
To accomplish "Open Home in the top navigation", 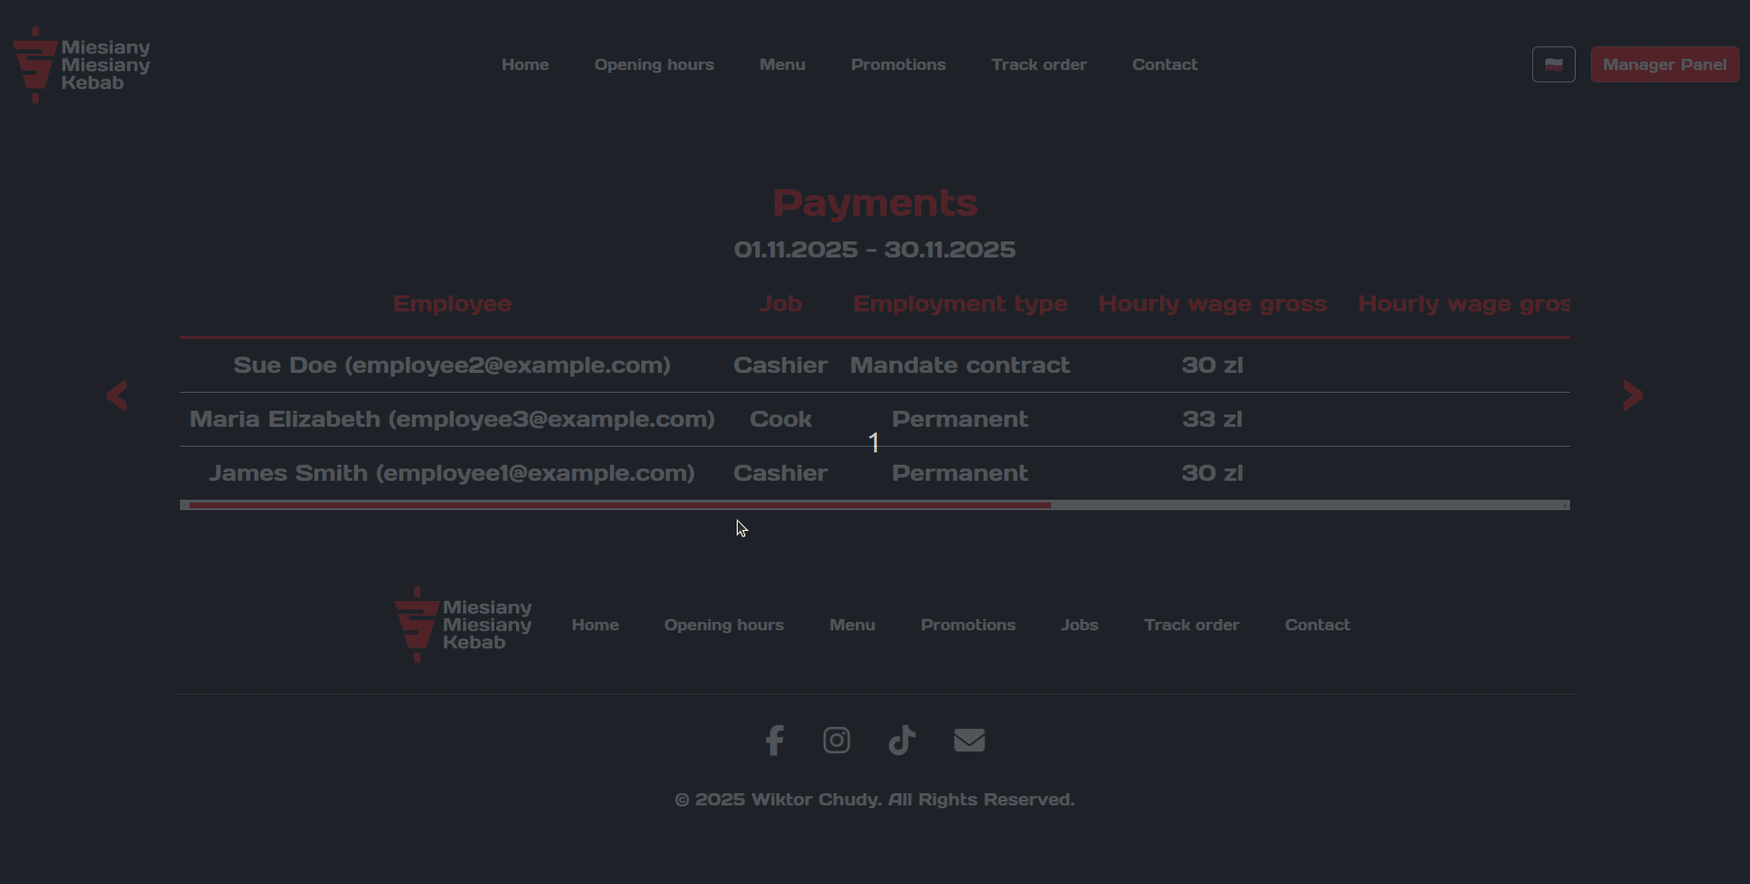I will pos(525,64).
